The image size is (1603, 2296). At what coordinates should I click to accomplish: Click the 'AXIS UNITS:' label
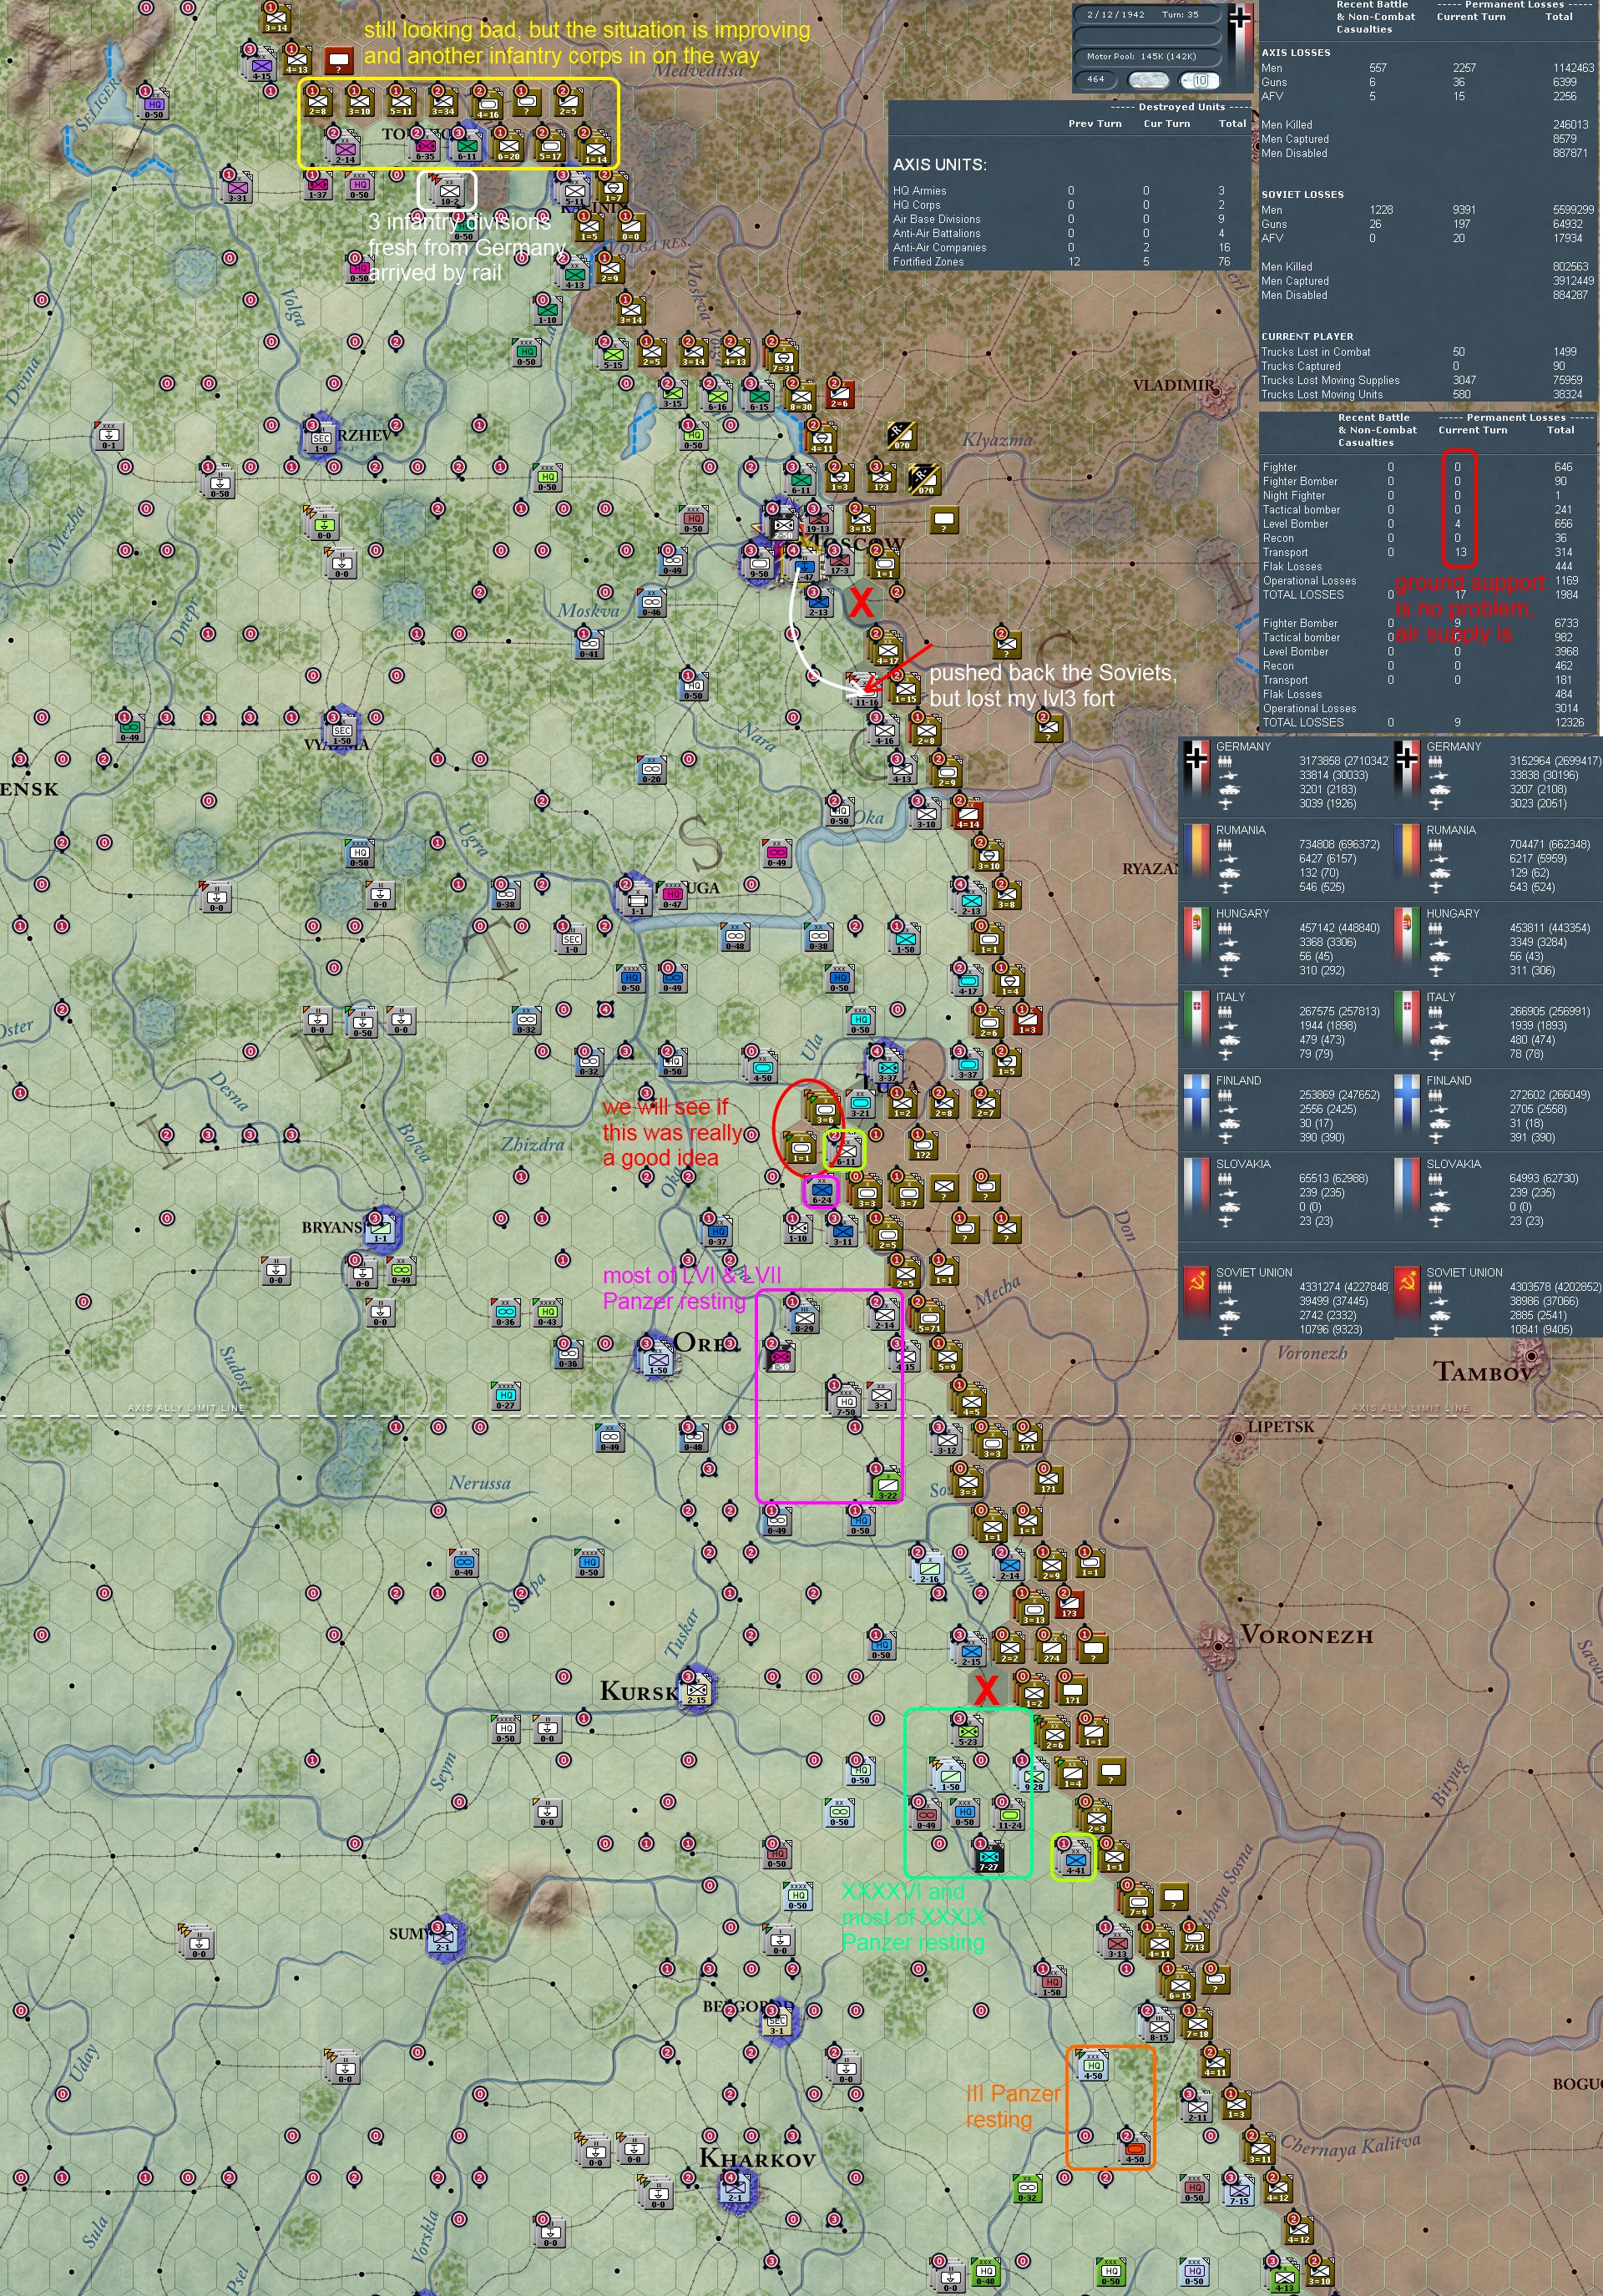(939, 164)
